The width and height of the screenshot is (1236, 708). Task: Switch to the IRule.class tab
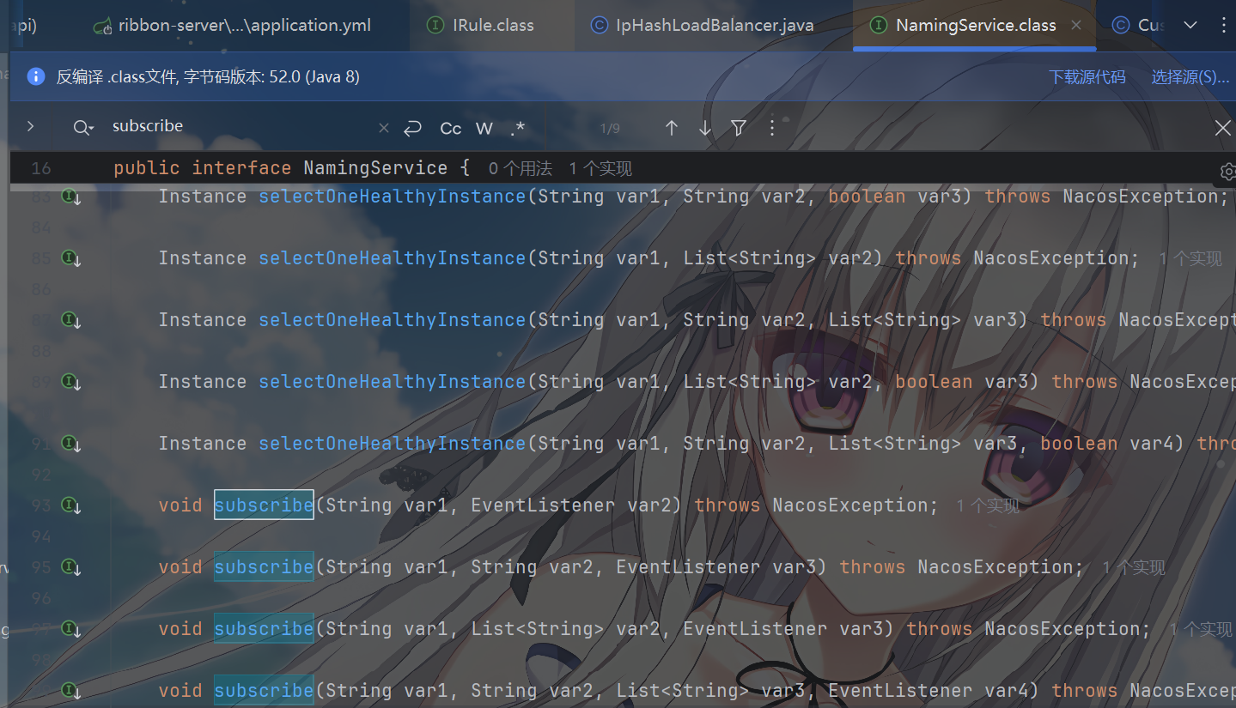(481, 25)
